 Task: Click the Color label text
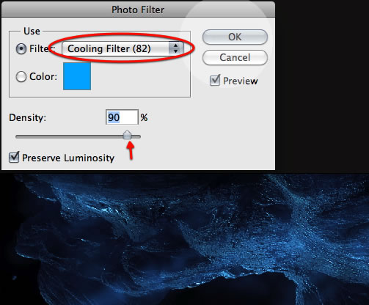pyautogui.click(x=43, y=76)
